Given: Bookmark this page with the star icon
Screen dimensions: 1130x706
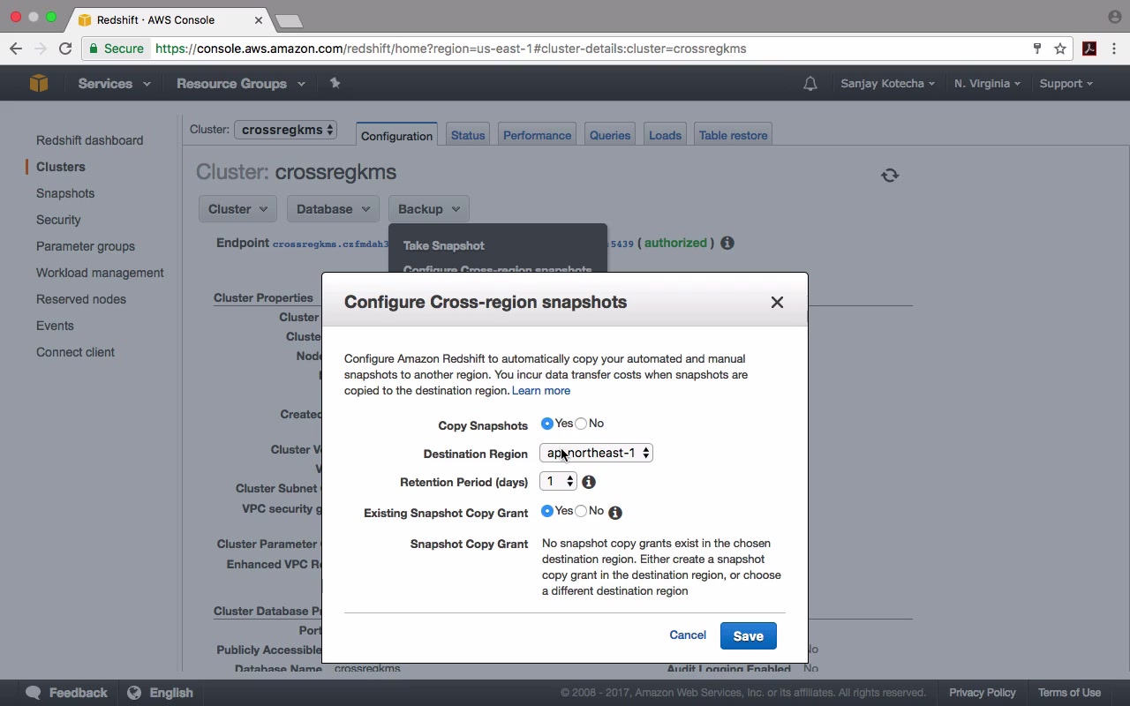Looking at the screenshot, I should click(1060, 49).
